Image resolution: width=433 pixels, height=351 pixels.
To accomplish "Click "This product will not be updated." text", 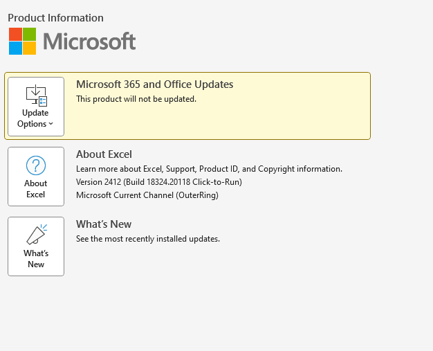I will [136, 99].
